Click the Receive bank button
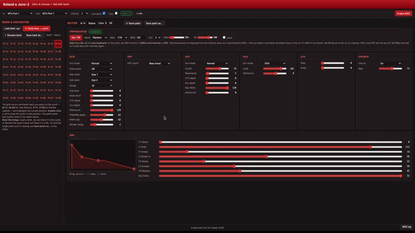This screenshot has width=415, height=233. [x=13, y=35]
